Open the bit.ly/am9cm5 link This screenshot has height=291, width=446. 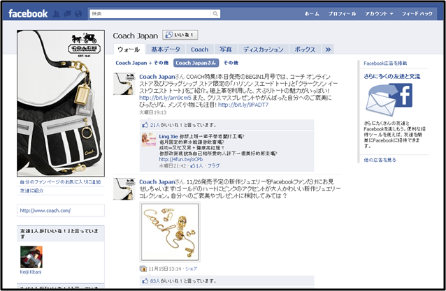click(x=165, y=98)
